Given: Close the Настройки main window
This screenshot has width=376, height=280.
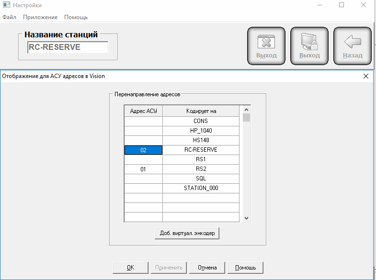Looking at the screenshot, I should (363, 5).
